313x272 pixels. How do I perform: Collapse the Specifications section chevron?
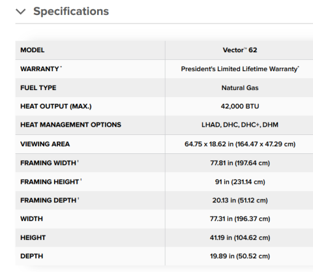21,12
